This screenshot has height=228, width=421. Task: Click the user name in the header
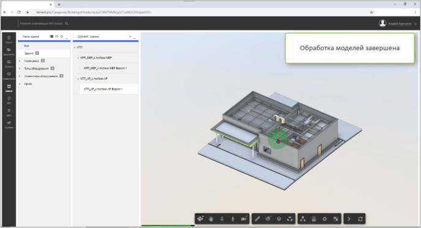coord(400,24)
